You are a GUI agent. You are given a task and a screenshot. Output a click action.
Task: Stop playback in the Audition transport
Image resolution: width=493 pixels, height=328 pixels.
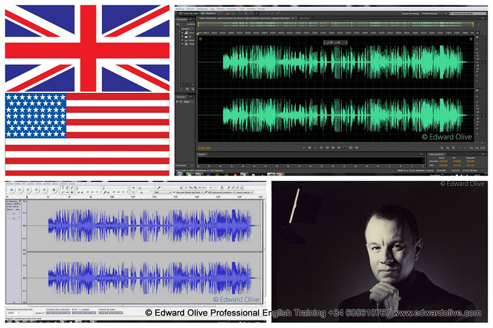(304, 148)
